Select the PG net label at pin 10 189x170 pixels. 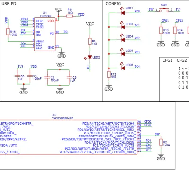pos(66,32)
